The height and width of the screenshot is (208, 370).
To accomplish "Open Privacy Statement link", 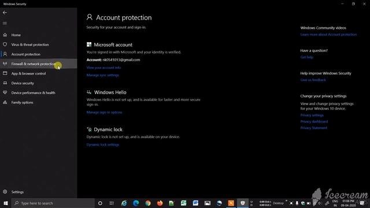I will tap(313, 128).
